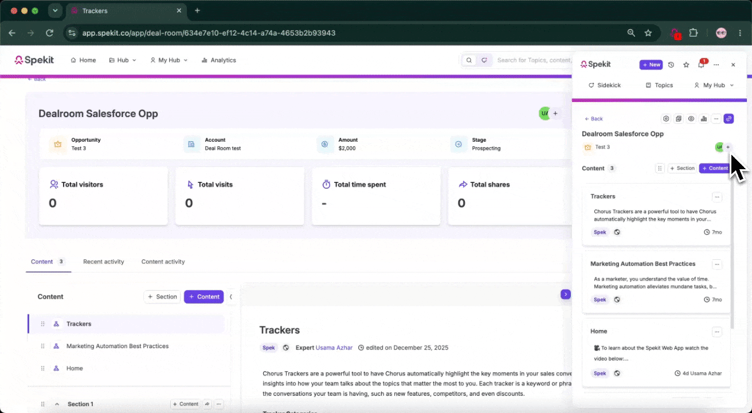Open deal room settings hexagon icon
This screenshot has height=413, width=752.
point(666,119)
